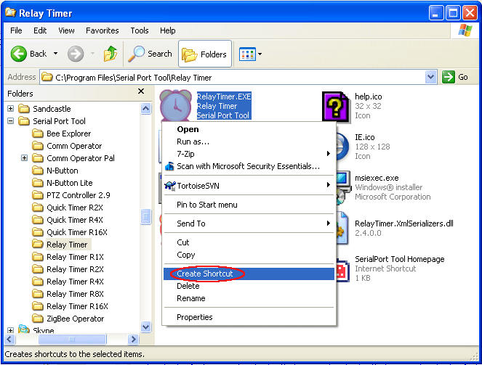Select the IE.ico file label
Screen dimensions: 482x365
(x=365, y=137)
